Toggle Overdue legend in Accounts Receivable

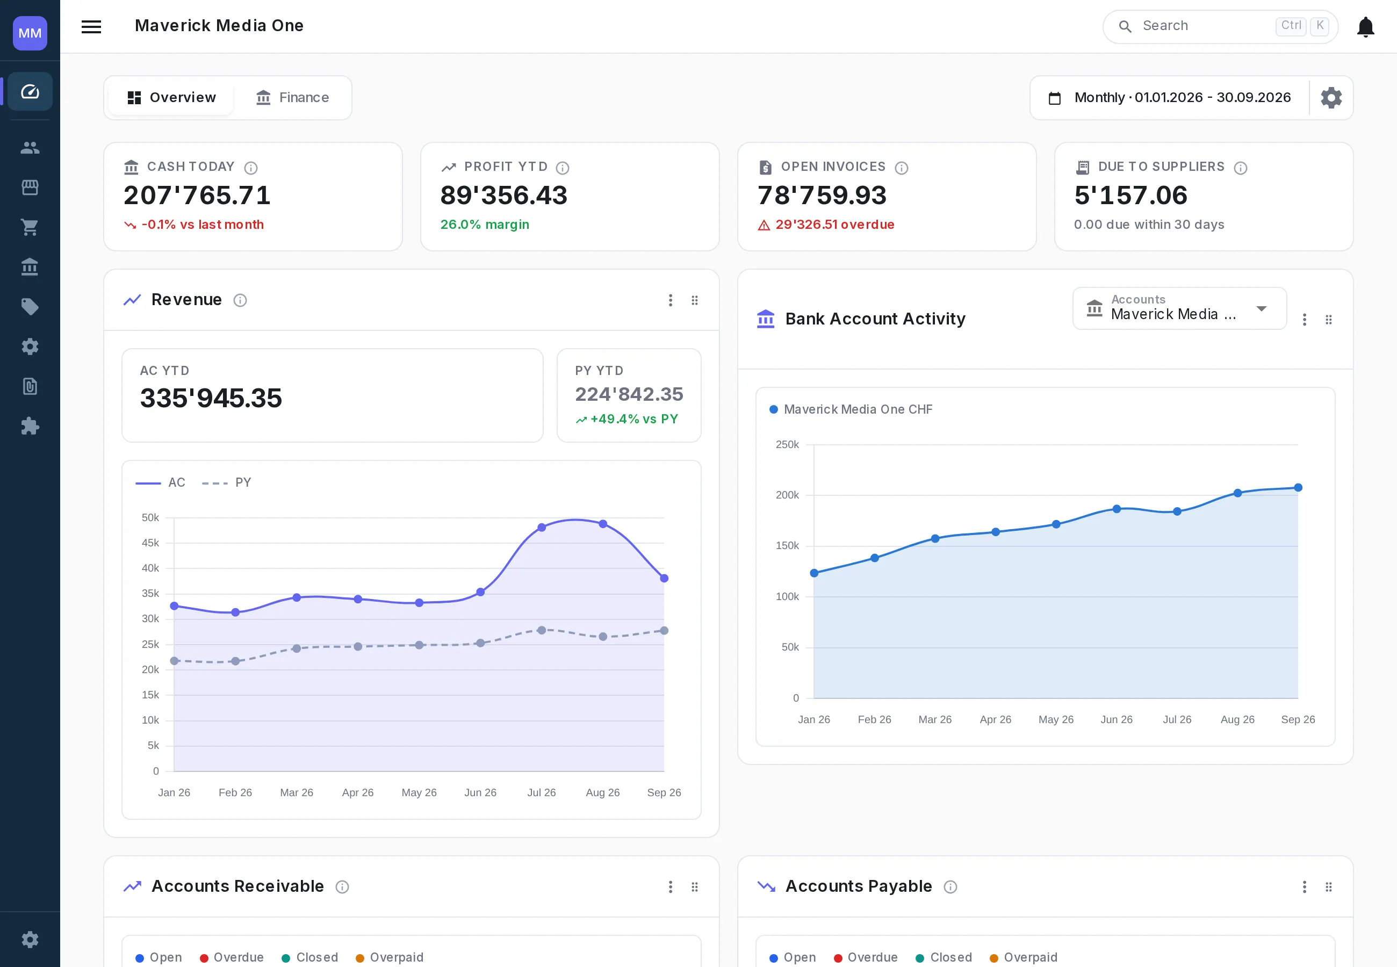coord(232,957)
